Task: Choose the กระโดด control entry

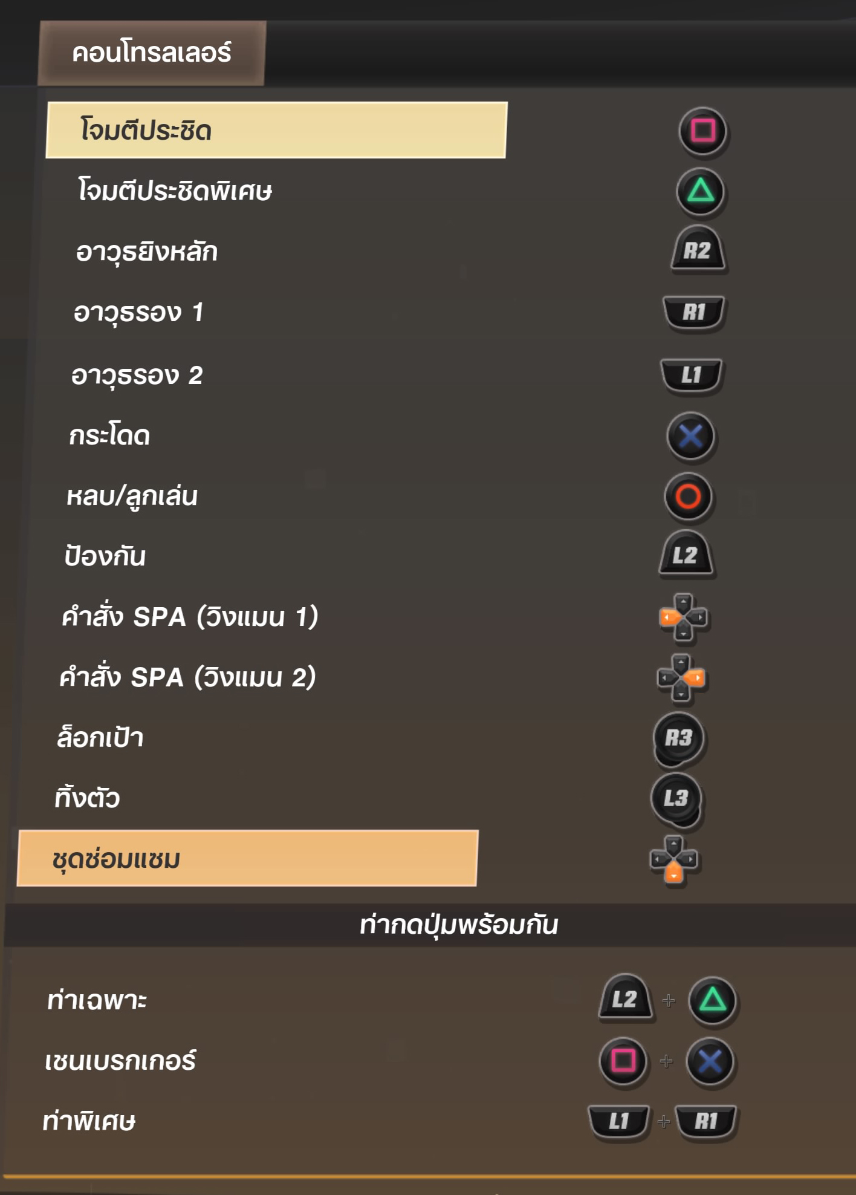Action: [109, 436]
